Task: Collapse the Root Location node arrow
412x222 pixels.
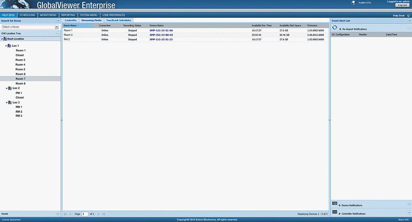Action: 2,39
